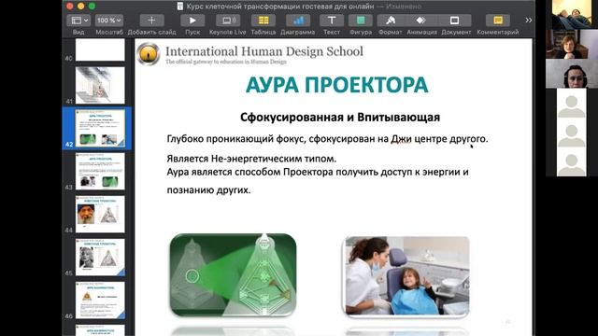Select slide 40 thumbnail
598x336 pixels.
100,49
